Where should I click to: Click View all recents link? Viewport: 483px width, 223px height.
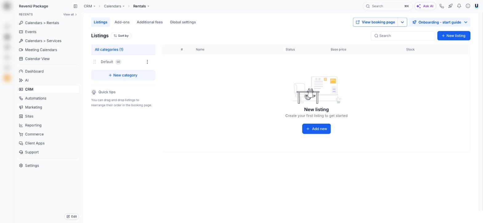[x=70, y=14]
